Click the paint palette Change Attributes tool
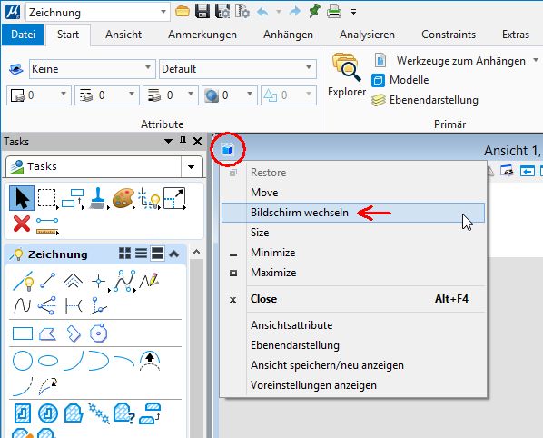Screen dimensions: 543x438 click(123, 198)
